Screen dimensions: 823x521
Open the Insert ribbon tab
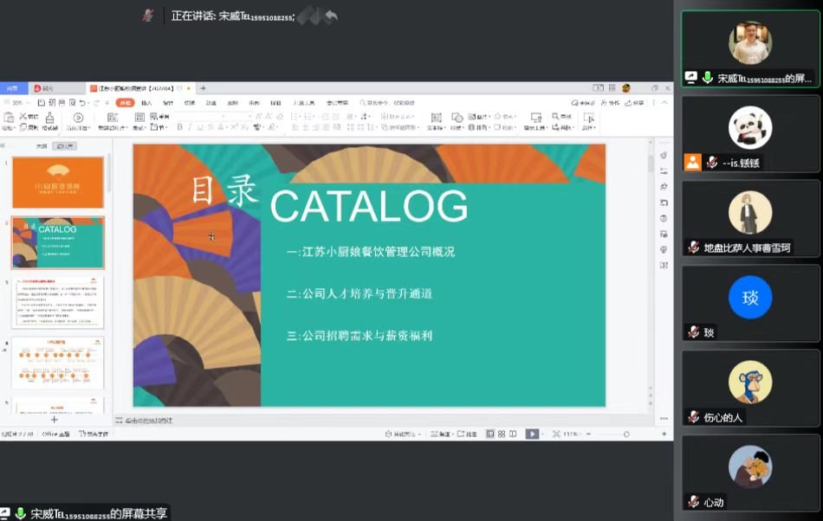click(x=146, y=103)
